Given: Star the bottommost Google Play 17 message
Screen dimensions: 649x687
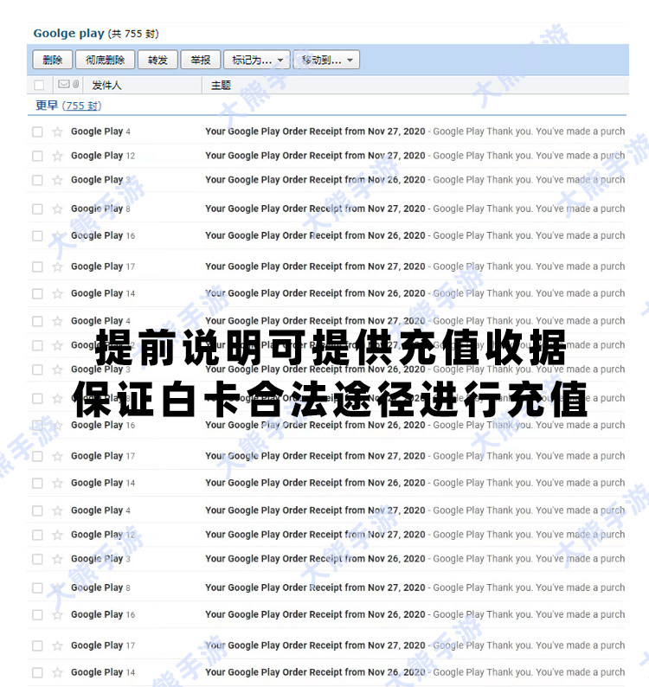Looking at the screenshot, I should pyautogui.click(x=57, y=645).
